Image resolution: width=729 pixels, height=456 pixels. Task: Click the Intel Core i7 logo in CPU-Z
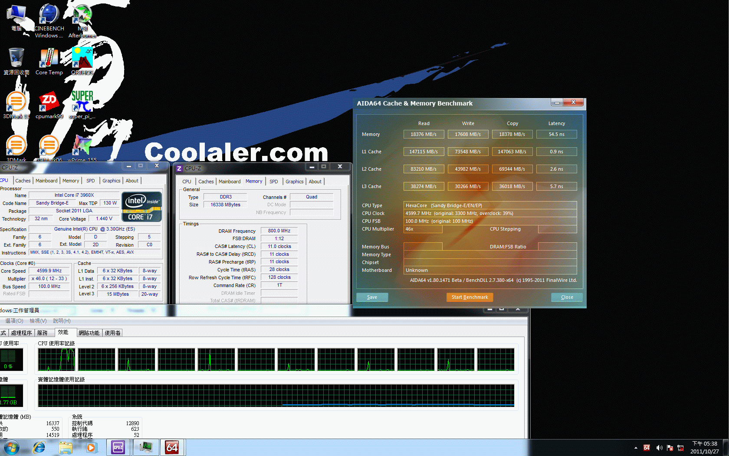[x=142, y=207]
